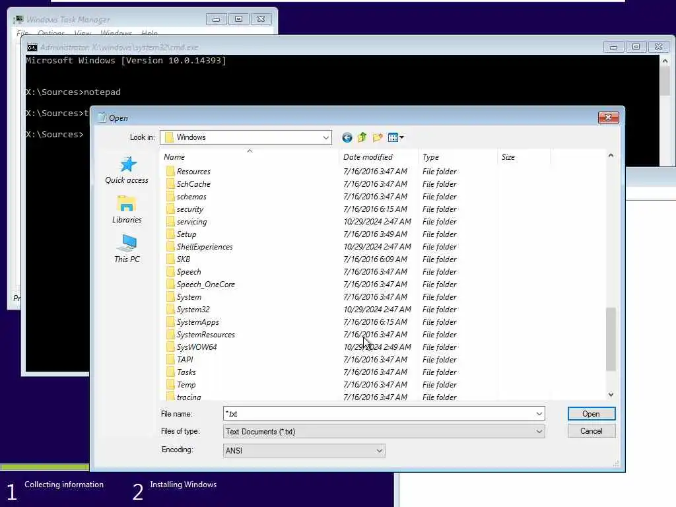
Task: Sort by Size column header
Action: (x=524, y=157)
